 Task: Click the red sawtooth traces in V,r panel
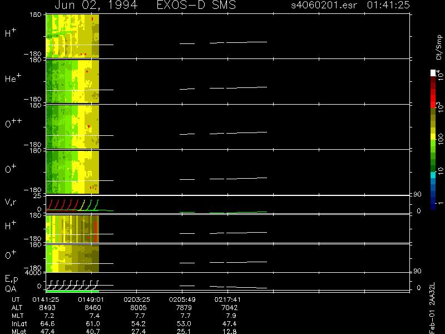point(62,205)
